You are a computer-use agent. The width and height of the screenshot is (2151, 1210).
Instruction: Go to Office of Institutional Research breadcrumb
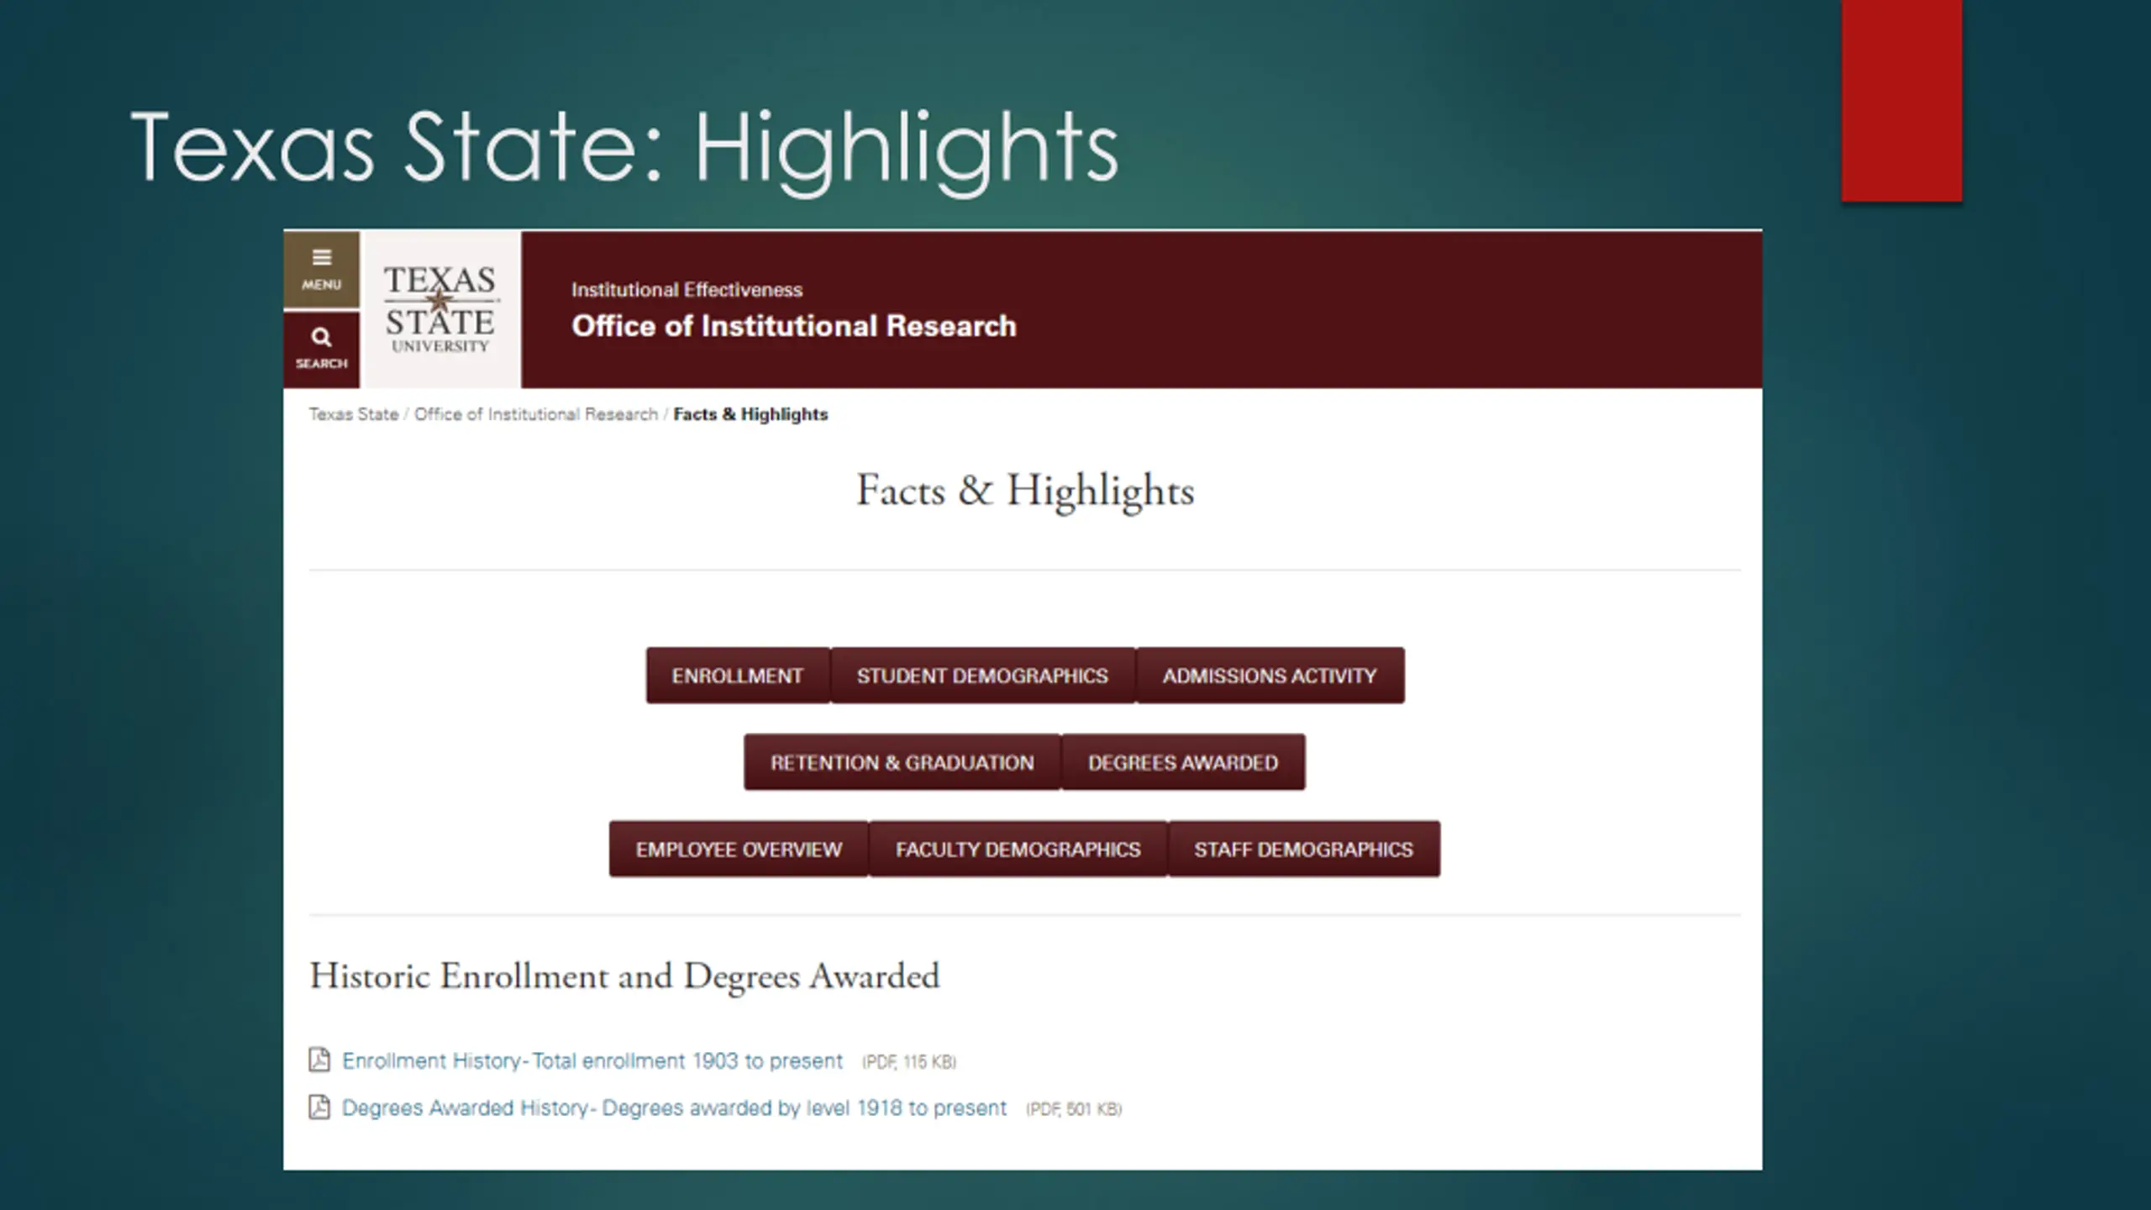(536, 414)
